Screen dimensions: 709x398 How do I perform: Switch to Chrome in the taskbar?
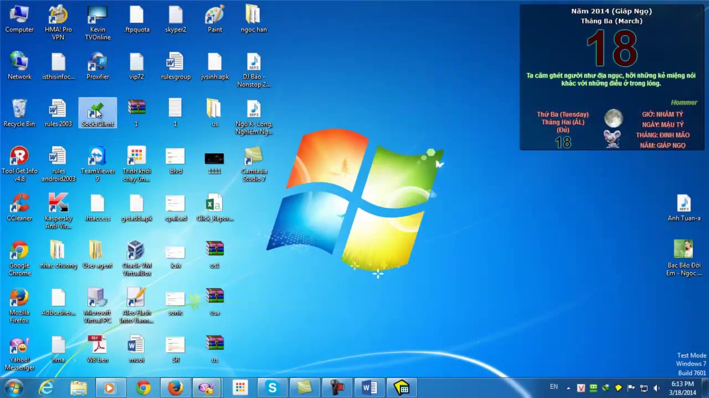click(x=143, y=388)
